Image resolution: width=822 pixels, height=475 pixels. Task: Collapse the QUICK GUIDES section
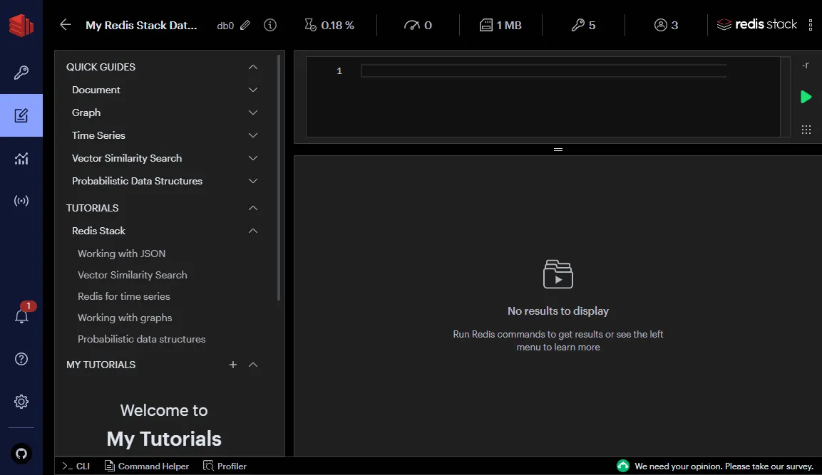[x=252, y=67]
